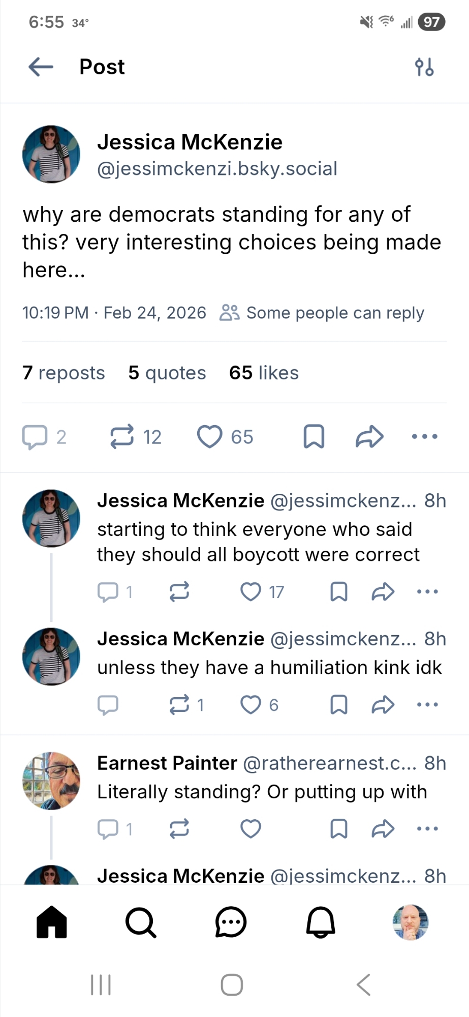
Task: Open more options on the boycott reply
Action: pos(427,592)
